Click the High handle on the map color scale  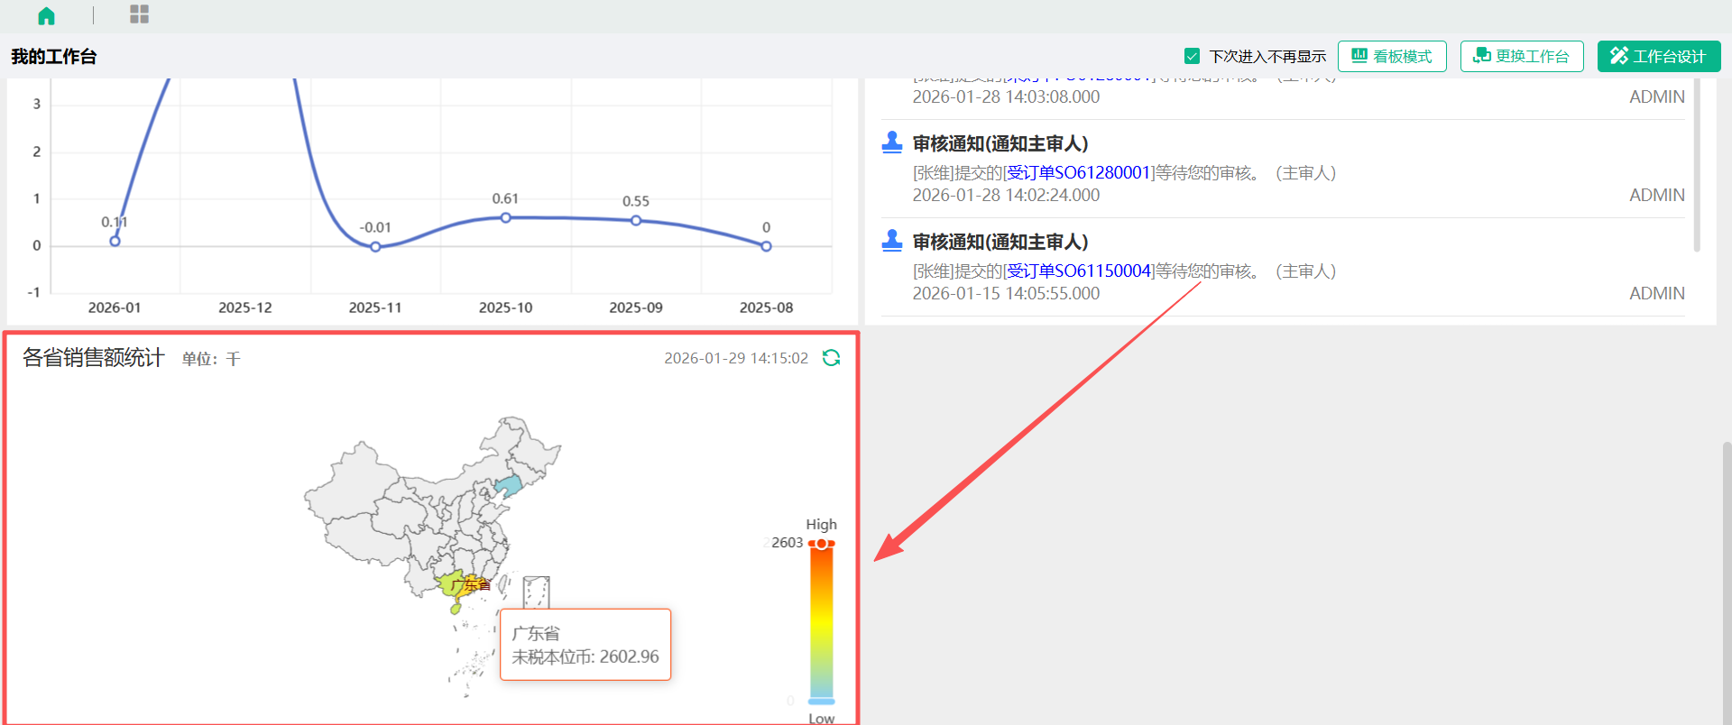coord(822,544)
